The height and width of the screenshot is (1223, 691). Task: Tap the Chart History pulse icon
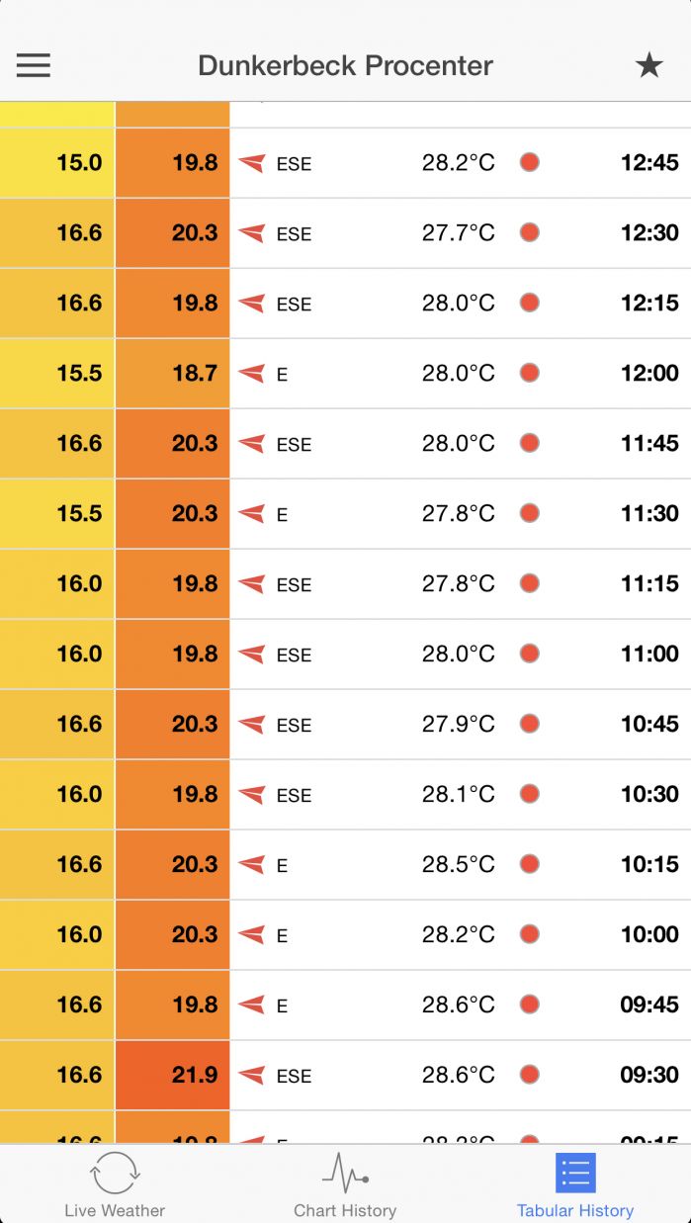(x=345, y=1174)
